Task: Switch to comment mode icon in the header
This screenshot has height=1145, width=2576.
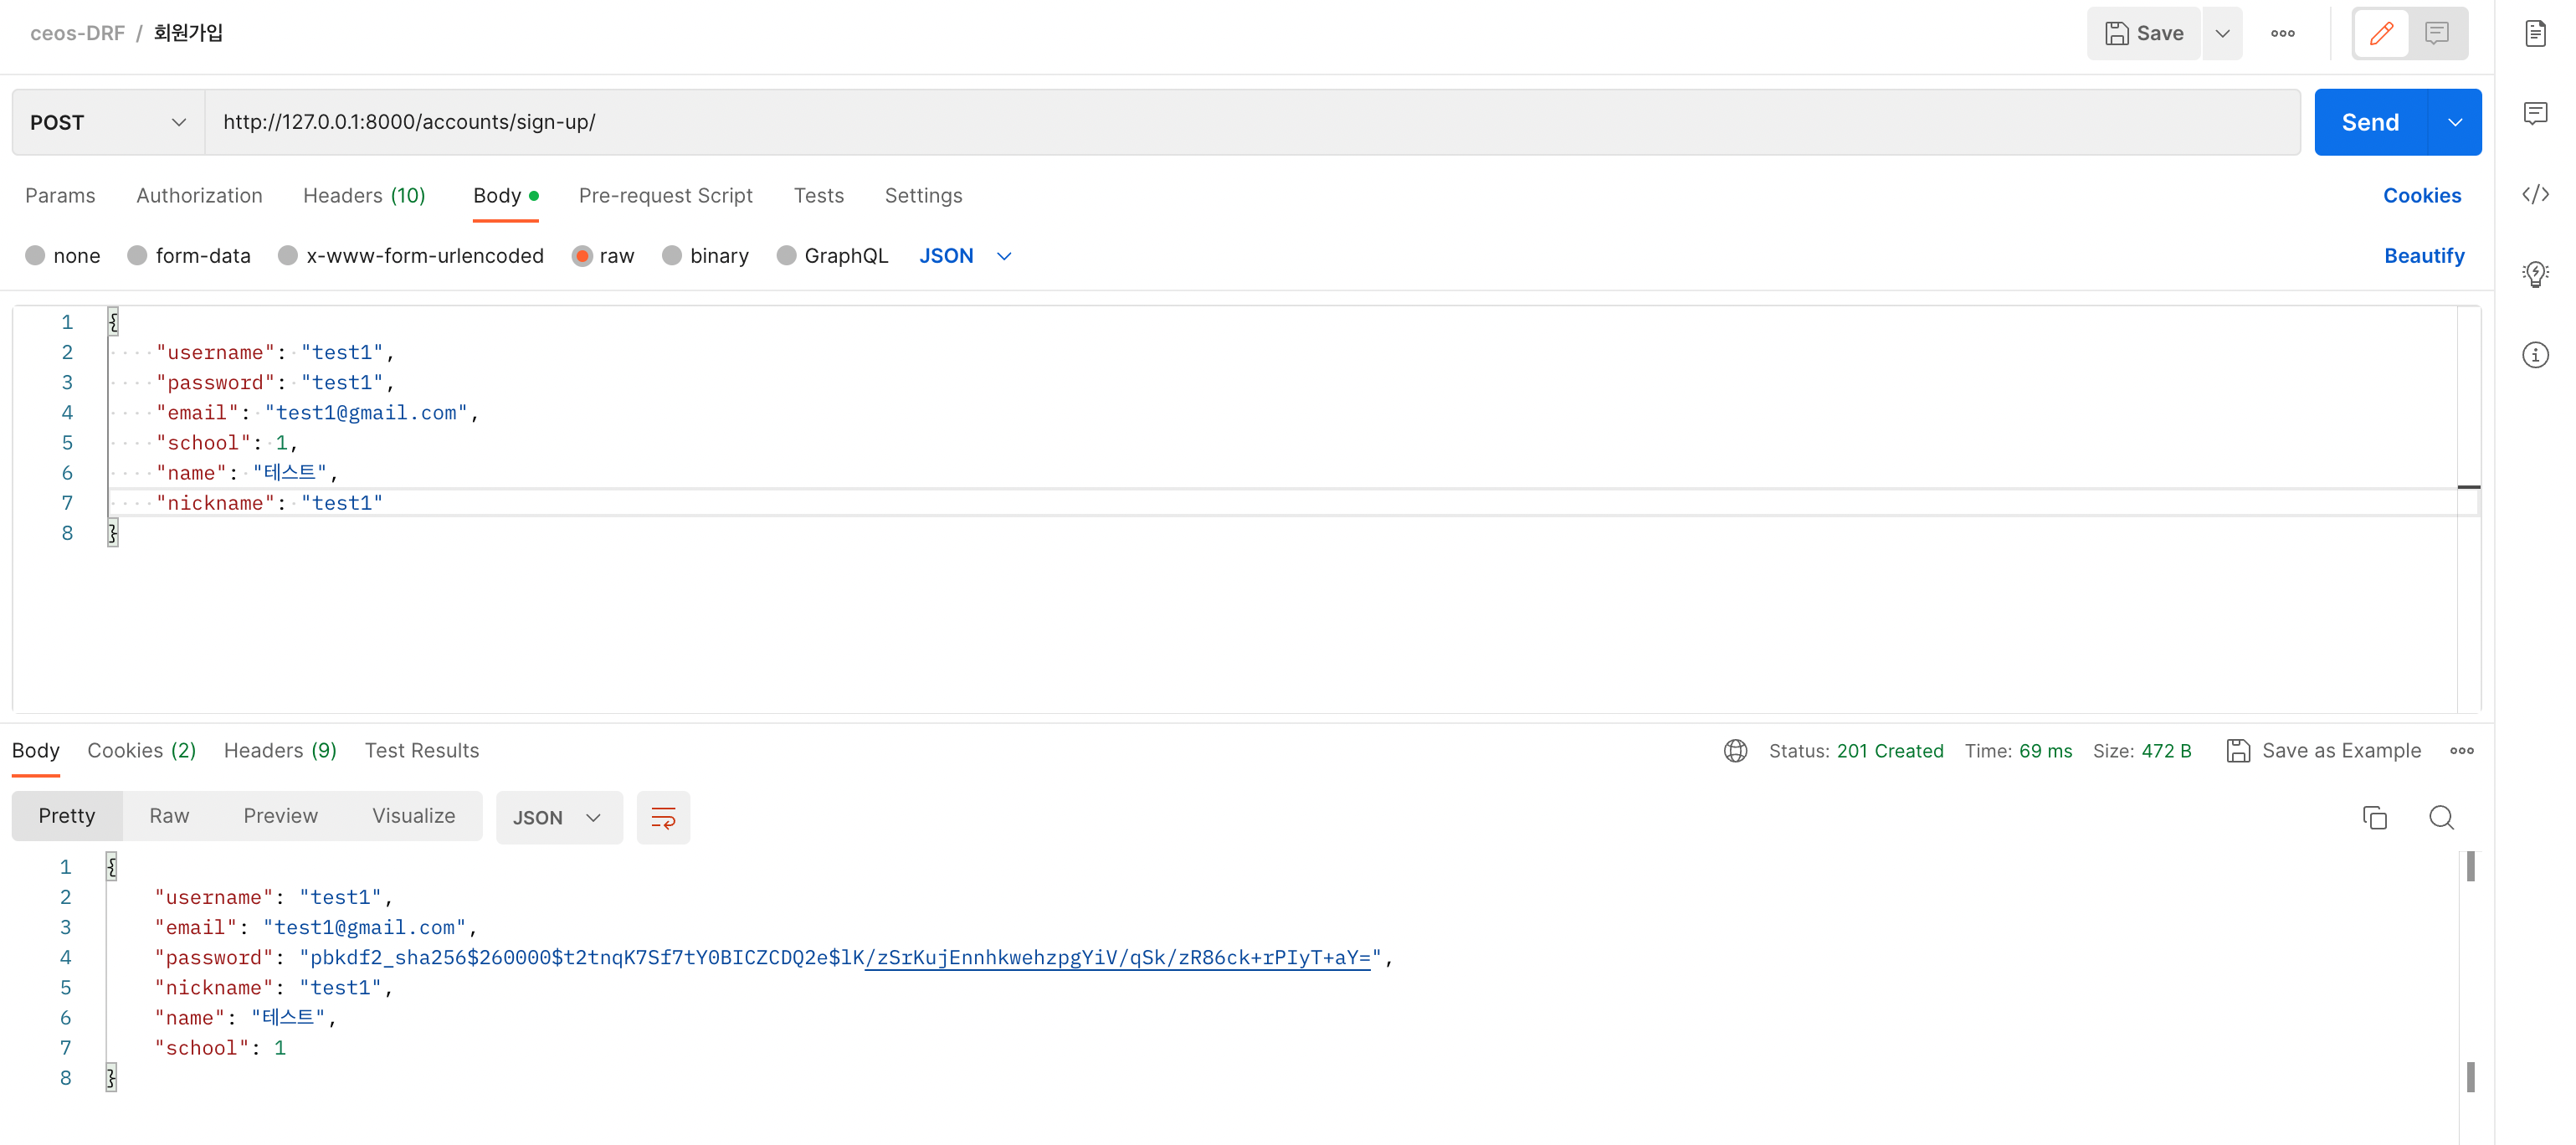Action: pyautogui.click(x=2437, y=33)
